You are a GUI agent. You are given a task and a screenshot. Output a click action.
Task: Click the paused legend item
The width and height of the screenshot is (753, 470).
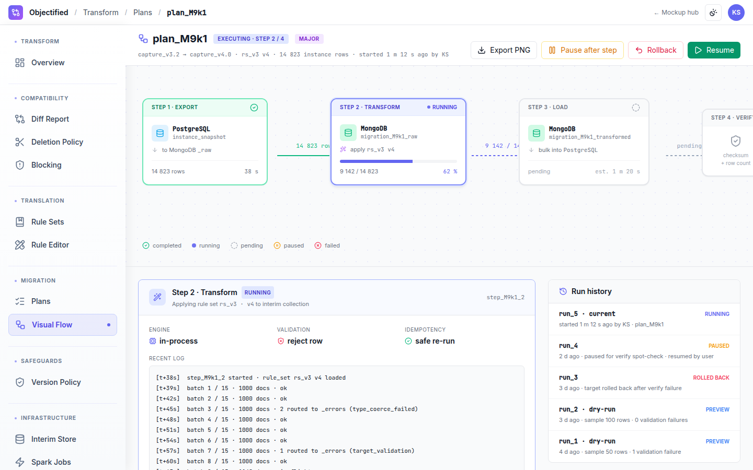point(289,245)
